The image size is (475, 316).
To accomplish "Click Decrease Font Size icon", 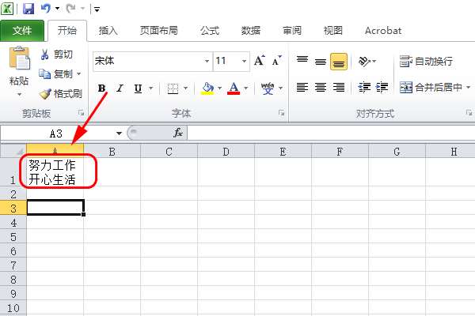I will tap(276, 61).
